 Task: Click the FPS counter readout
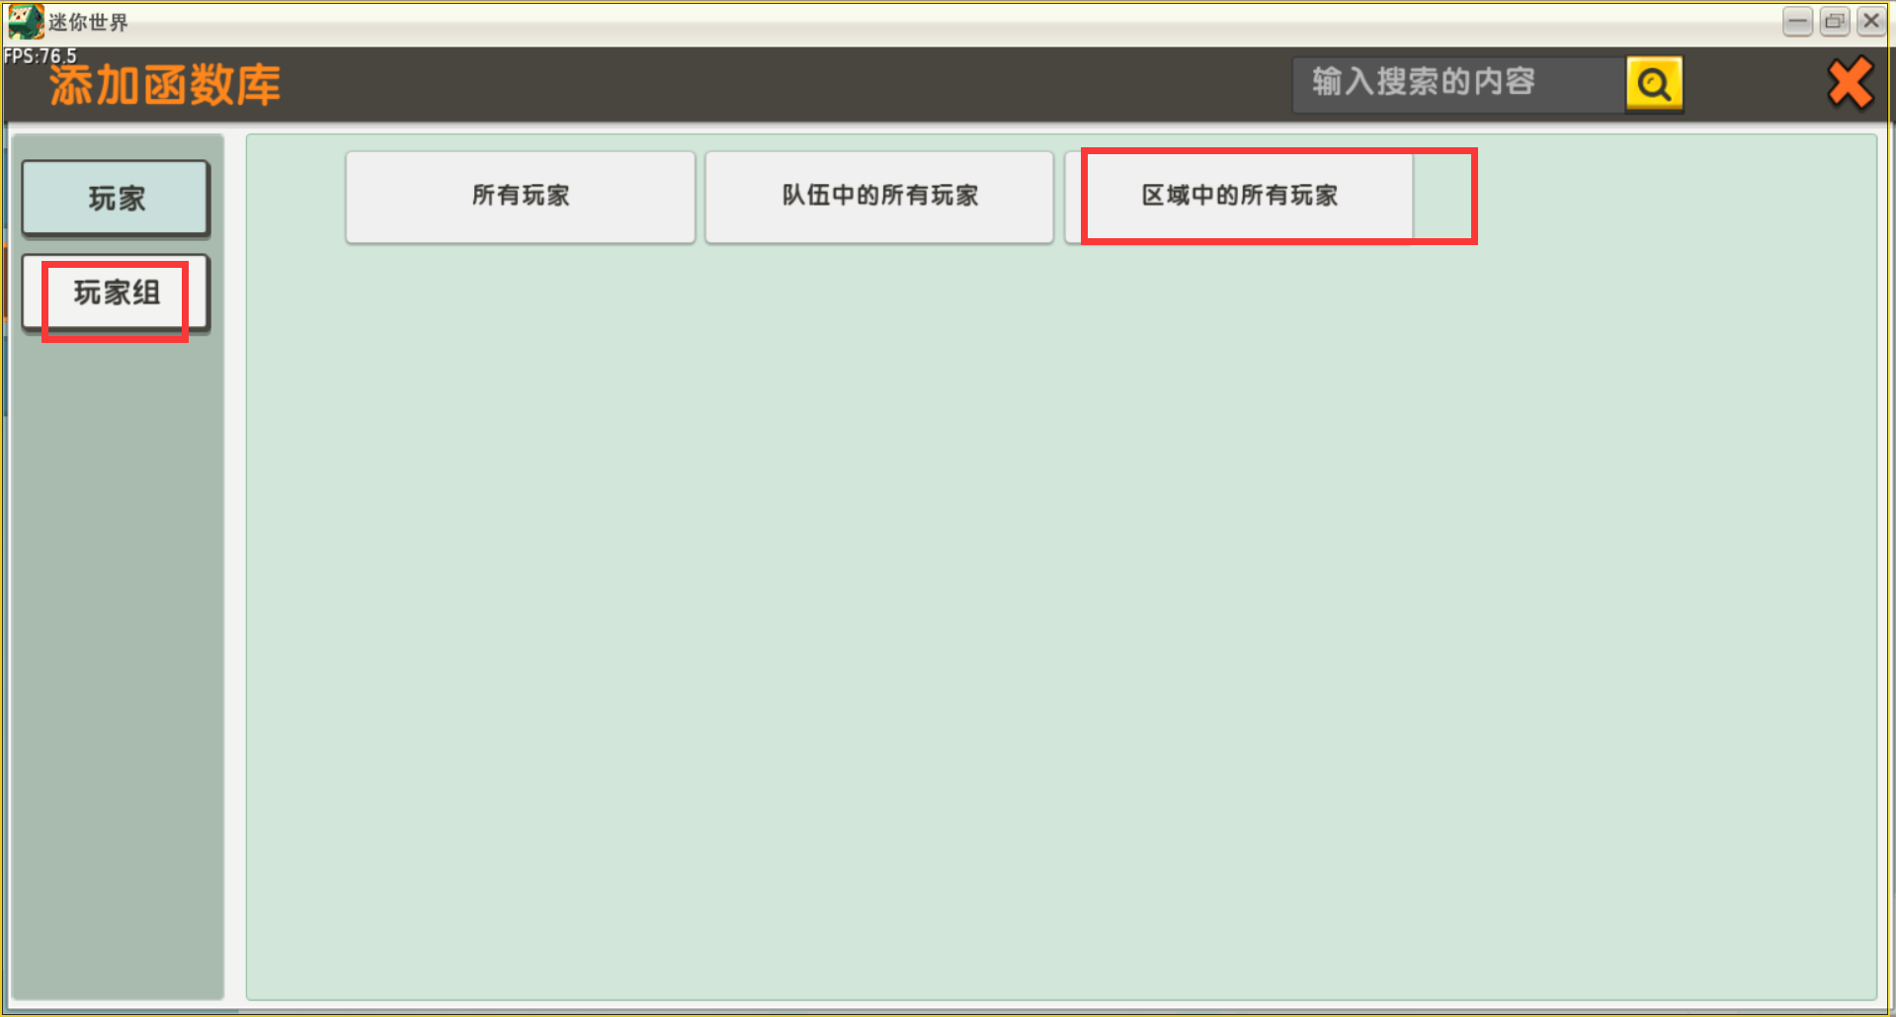click(40, 56)
